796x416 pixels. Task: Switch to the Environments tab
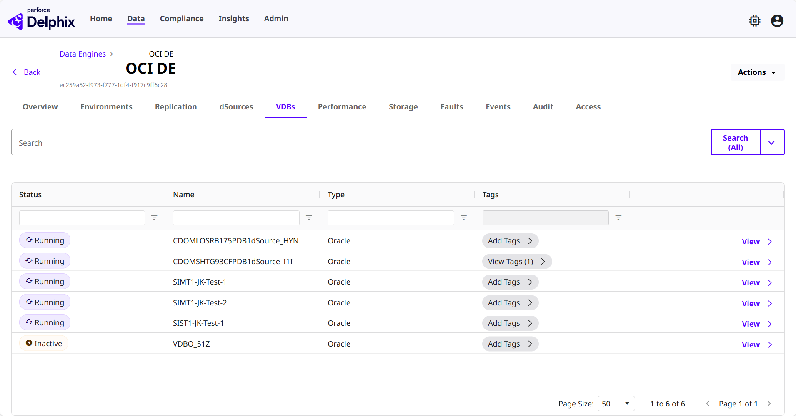(x=106, y=107)
